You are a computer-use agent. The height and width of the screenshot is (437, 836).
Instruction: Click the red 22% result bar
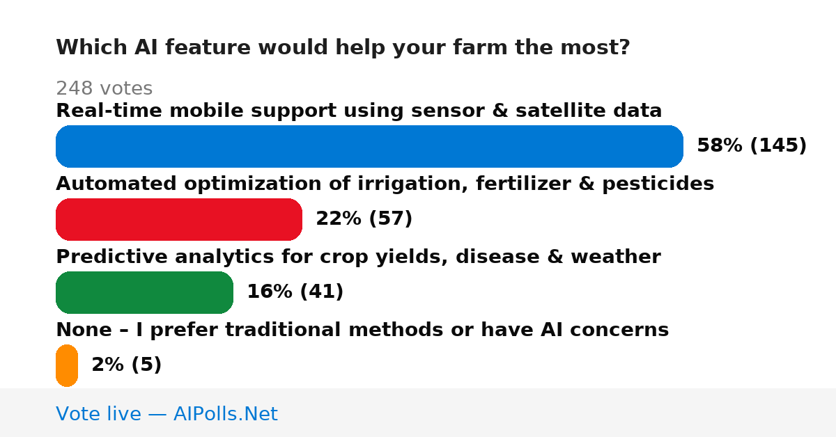[x=179, y=219]
